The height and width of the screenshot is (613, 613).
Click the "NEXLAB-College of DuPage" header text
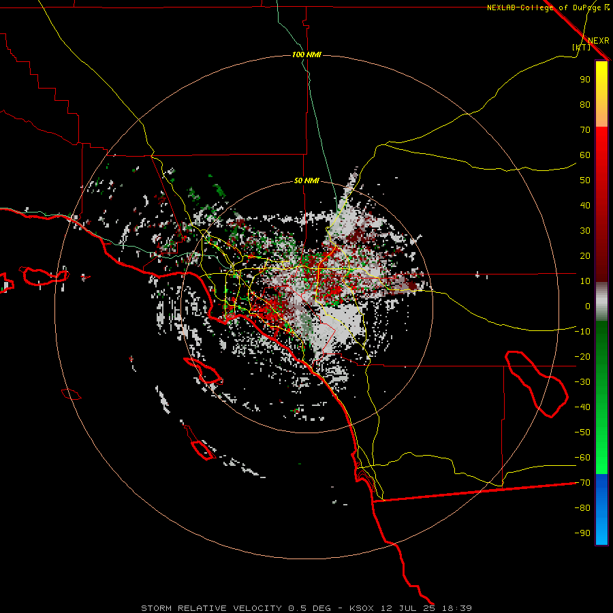544,7
